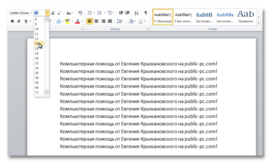This screenshot has width=270, height=163.
Task: Justify the paragraph text
Action: click(110, 21)
